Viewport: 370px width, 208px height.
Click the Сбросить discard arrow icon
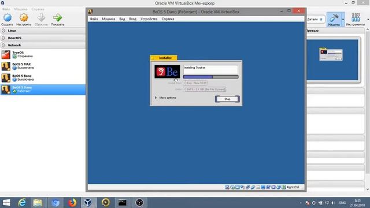click(41, 18)
